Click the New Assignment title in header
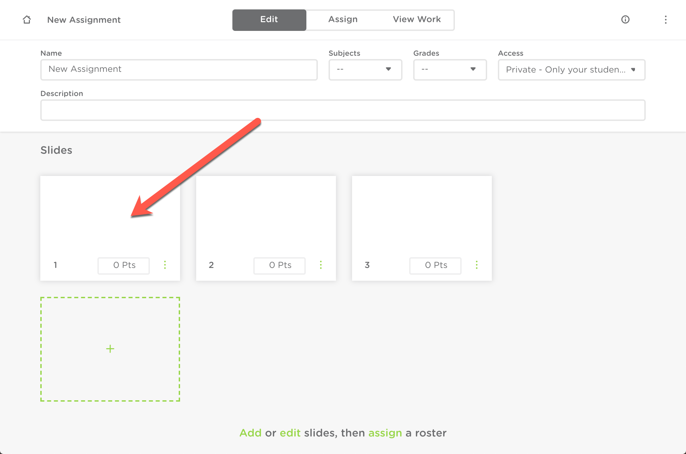This screenshot has width=686, height=454. (x=84, y=20)
